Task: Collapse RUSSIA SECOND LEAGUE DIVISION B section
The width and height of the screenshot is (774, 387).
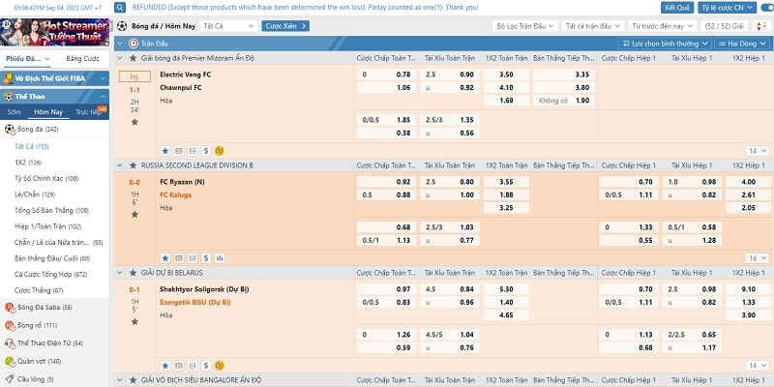Action: (119, 165)
